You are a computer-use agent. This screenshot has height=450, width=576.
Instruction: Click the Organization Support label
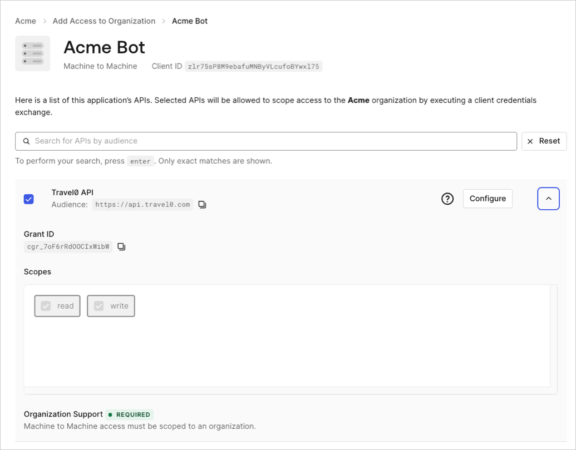(x=63, y=414)
